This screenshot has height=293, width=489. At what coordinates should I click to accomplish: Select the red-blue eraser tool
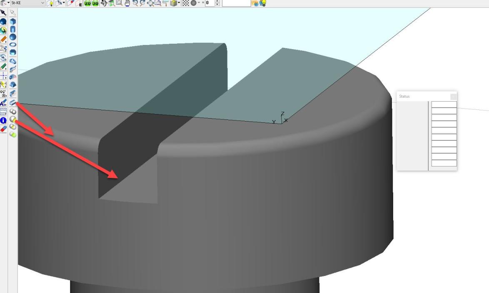click(3, 129)
